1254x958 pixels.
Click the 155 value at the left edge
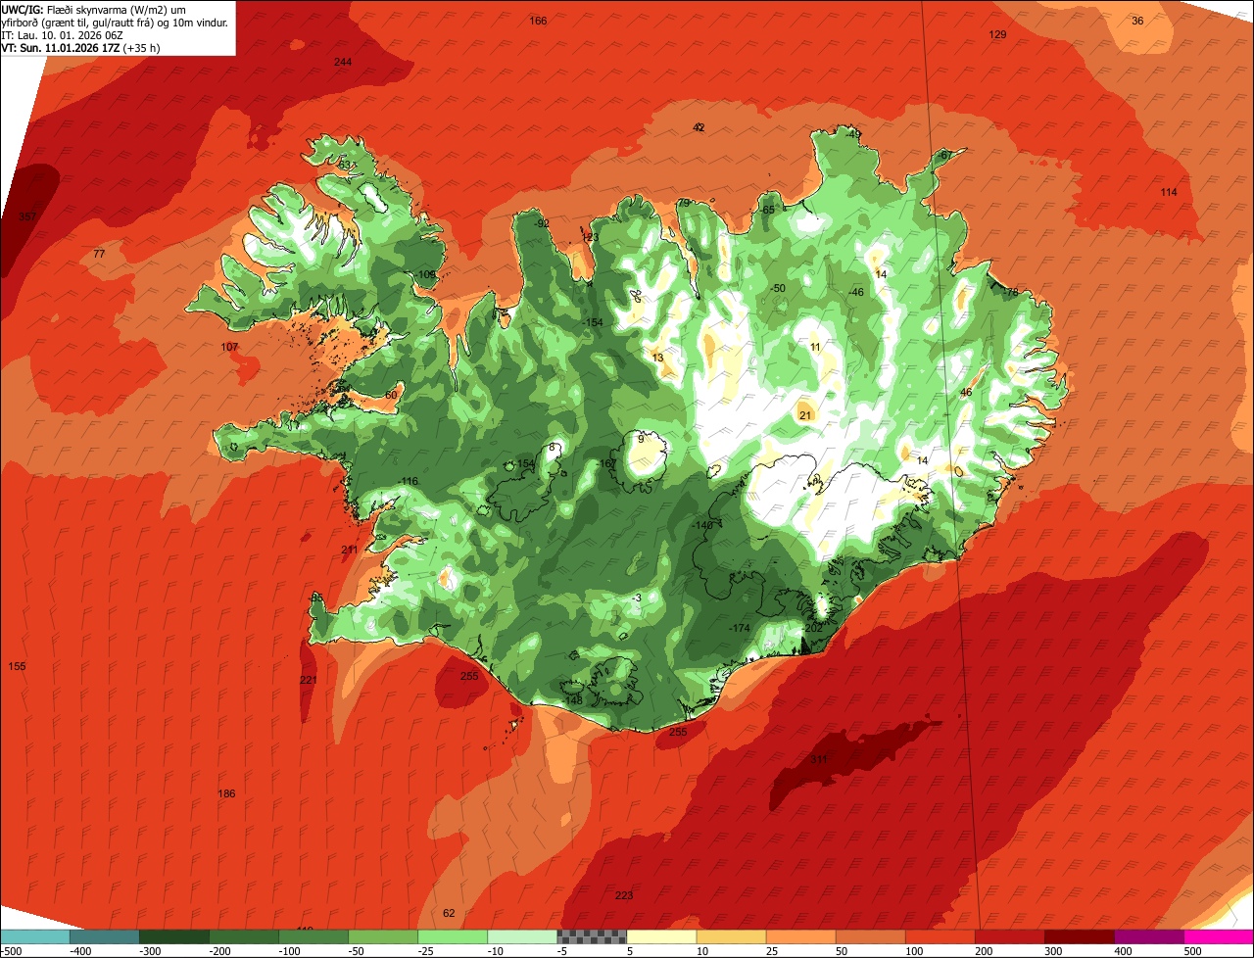coord(17,666)
